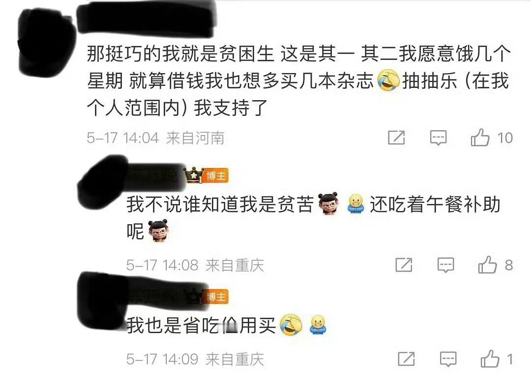
Task: Comment on the 14:09 reply
Action: coord(448,359)
